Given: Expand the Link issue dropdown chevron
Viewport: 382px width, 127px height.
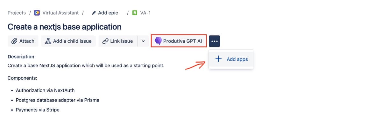Looking at the screenshot, I should 143,41.
